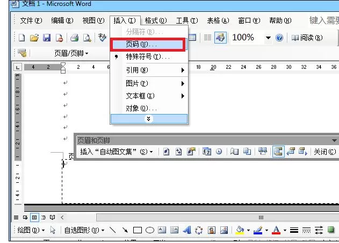The height and width of the screenshot is (243, 339).
Task: Insert Clip Art icon
Action: 212,230
